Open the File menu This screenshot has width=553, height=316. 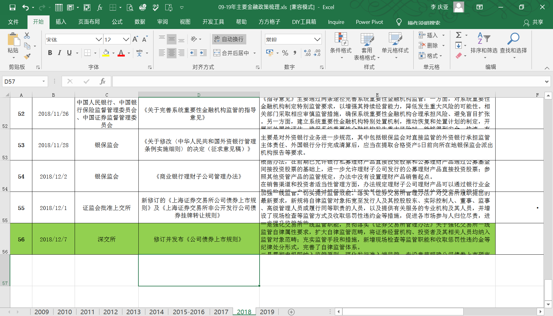click(13, 22)
